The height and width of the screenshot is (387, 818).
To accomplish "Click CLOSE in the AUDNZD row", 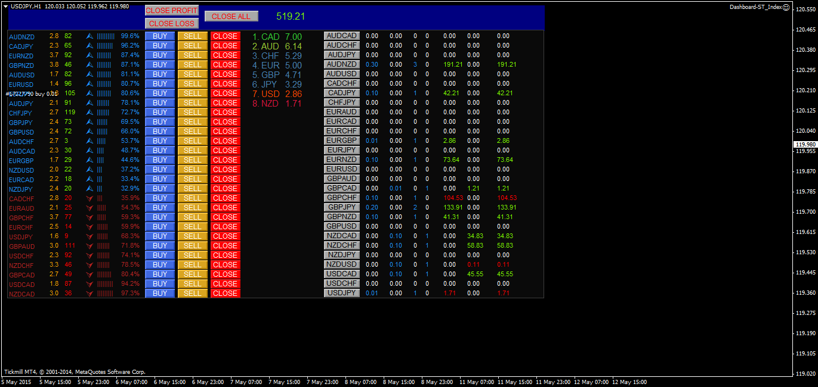I will [226, 36].
